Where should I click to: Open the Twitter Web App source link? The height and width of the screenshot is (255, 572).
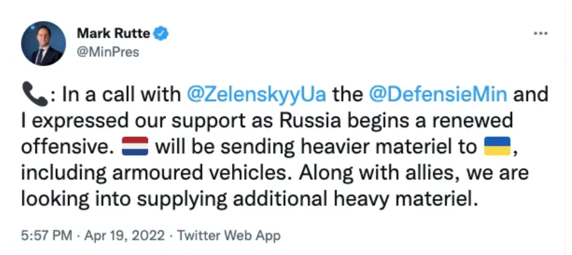[229, 236]
